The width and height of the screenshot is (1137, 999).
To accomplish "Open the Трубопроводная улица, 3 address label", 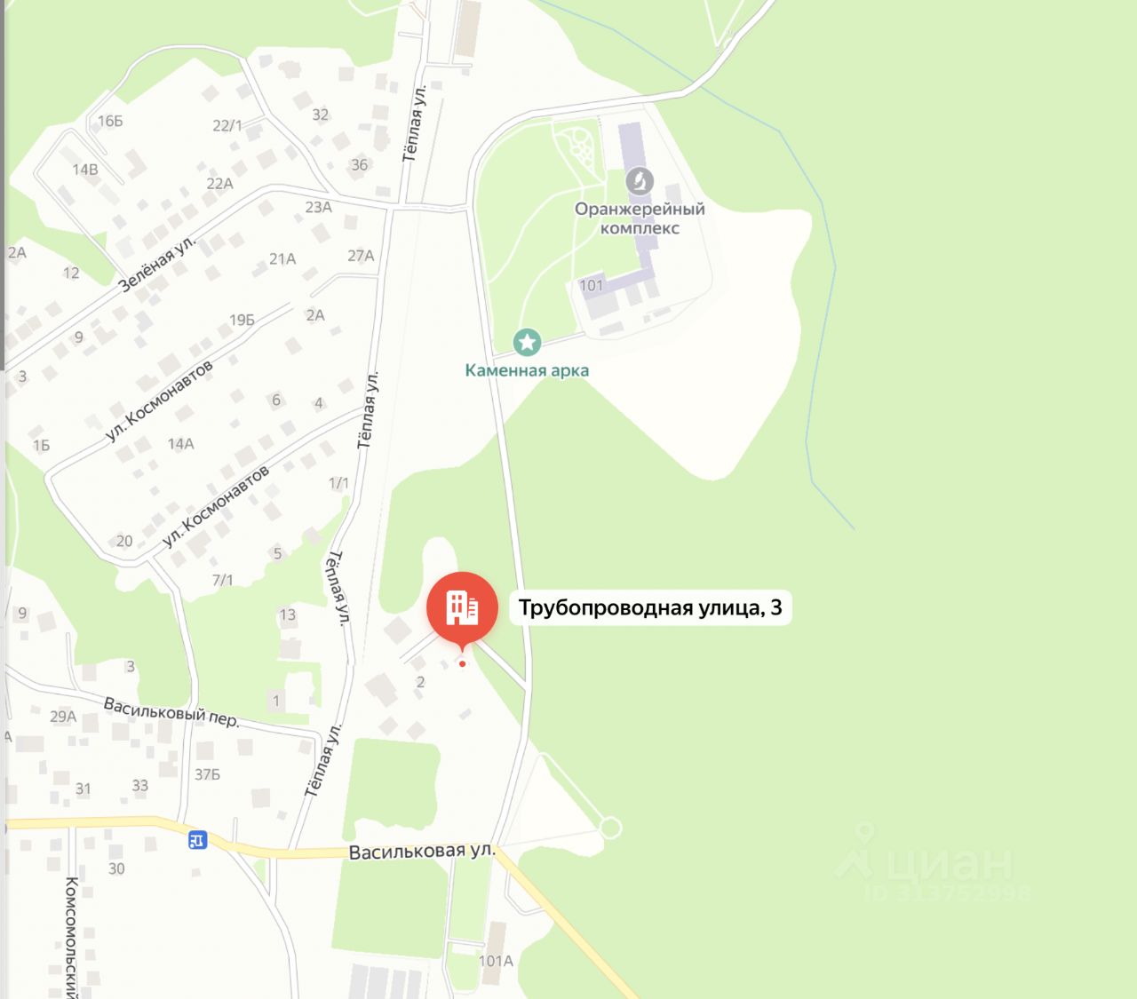I will click(x=650, y=607).
